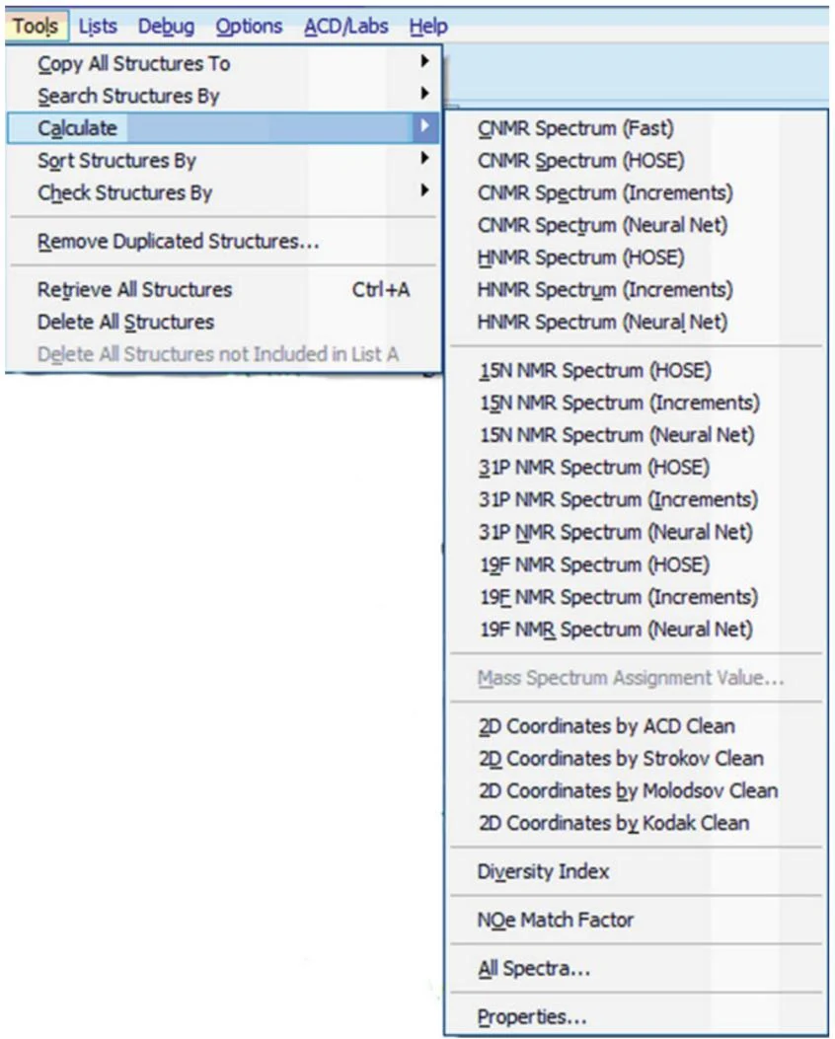Calculate HNMR Spectrum (Increments)

click(637, 289)
